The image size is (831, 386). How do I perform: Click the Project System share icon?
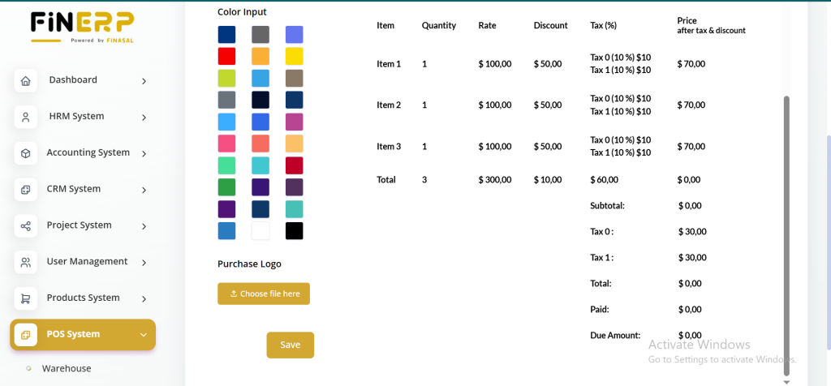coord(25,225)
